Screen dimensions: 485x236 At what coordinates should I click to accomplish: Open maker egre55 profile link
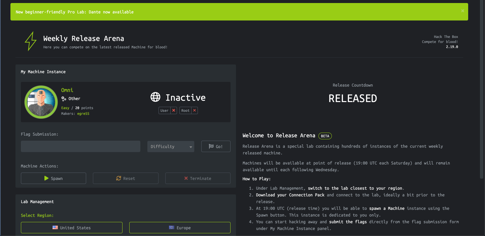point(83,114)
